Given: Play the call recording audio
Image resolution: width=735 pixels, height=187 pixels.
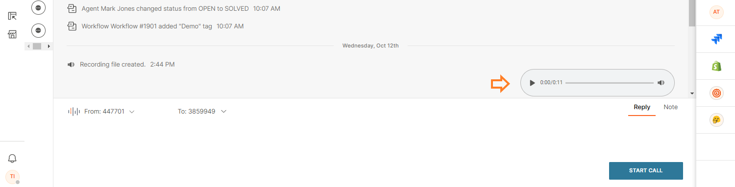Looking at the screenshot, I should 532,83.
